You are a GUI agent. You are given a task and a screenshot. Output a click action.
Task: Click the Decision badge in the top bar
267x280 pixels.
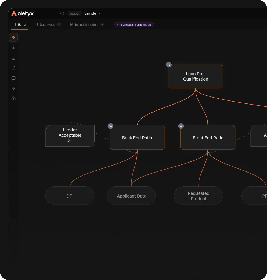click(x=75, y=13)
